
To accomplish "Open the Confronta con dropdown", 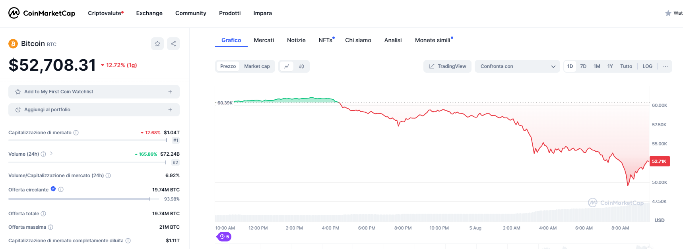I will pyautogui.click(x=517, y=66).
